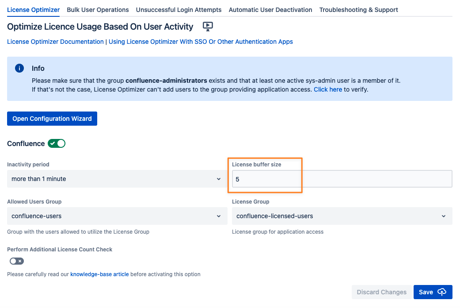The width and height of the screenshot is (460, 308).
Task: Open the Inactivity period dropdown
Action: [116, 179]
